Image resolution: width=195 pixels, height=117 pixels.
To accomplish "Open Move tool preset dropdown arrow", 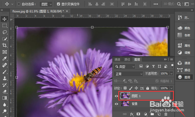I will coord(12,4).
